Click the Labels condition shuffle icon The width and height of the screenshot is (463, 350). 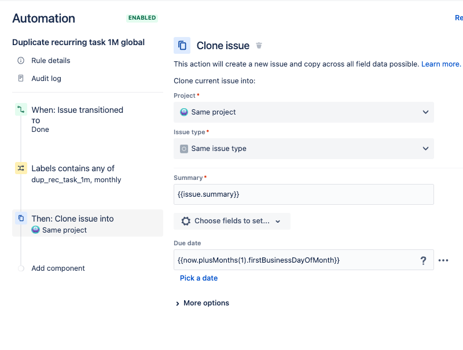[x=21, y=168]
